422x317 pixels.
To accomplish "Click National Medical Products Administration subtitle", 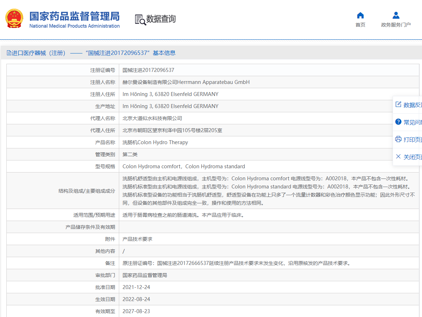I will tap(75, 26).
